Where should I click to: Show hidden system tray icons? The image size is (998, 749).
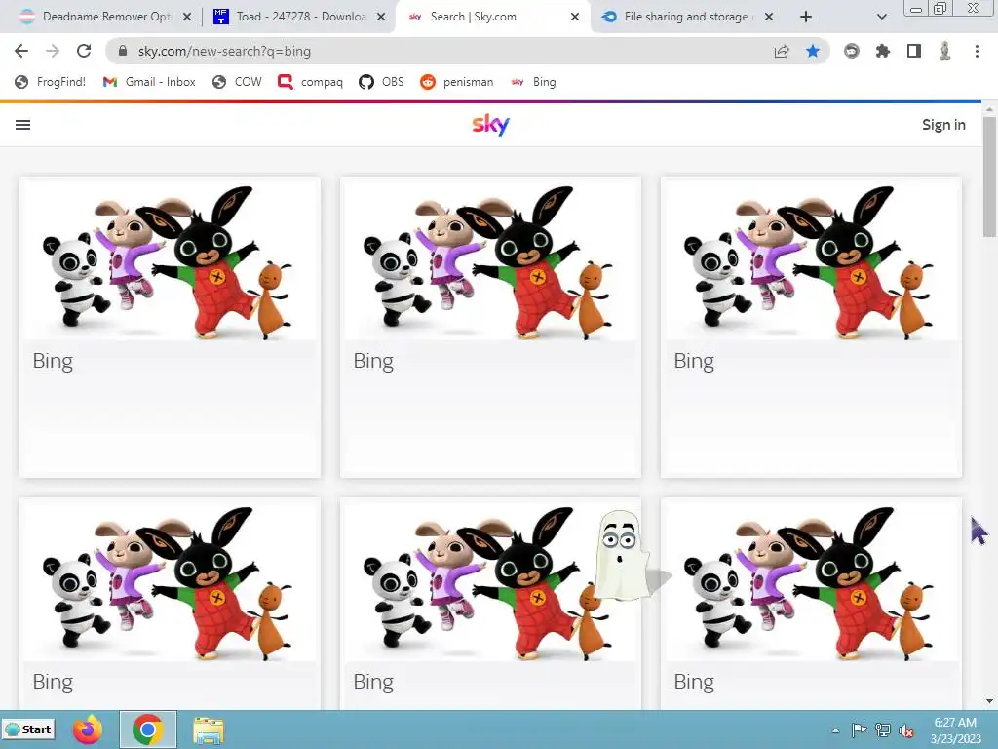(x=835, y=730)
